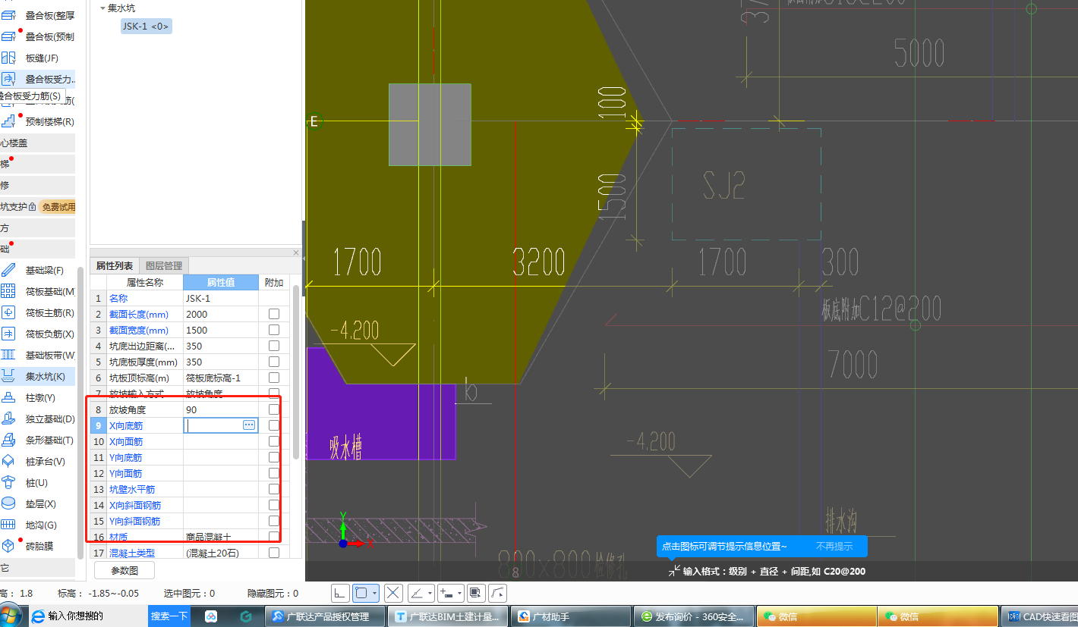Select 独立基础(D) isolated foundation

coord(38,419)
